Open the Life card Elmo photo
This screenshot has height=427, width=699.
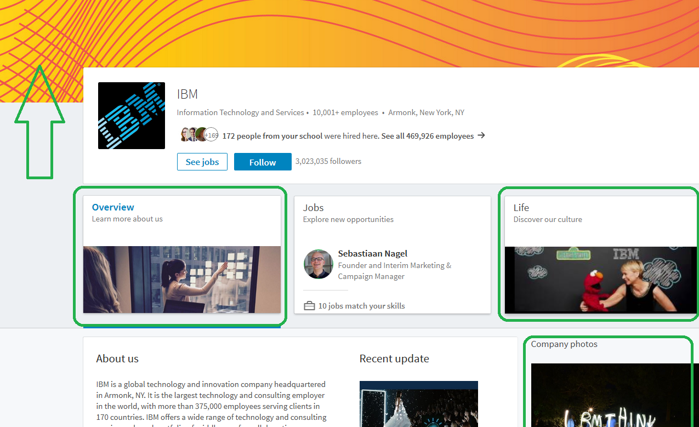[x=601, y=280]
